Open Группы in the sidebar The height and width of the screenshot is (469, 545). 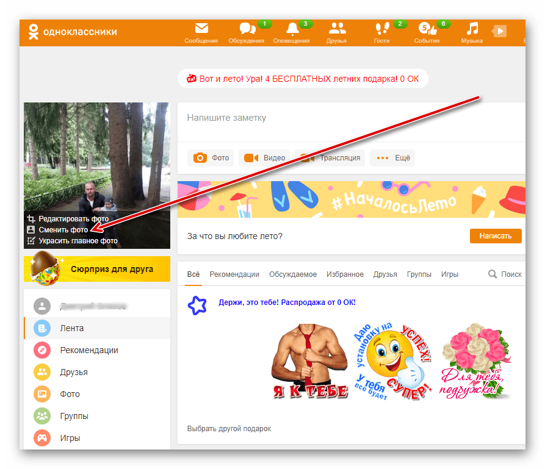97,416
